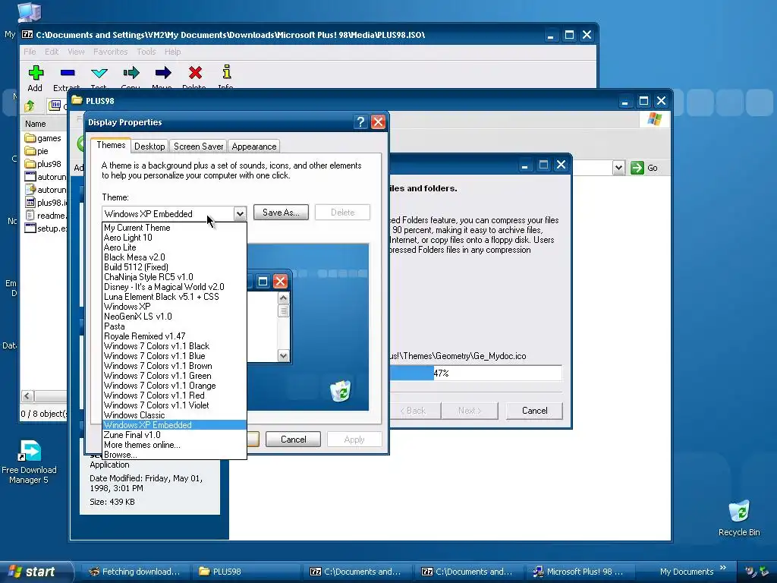Choose Build 5112 (Fixed) theme
This screenshot has height=583, width=777.
[x=174, y=266]
